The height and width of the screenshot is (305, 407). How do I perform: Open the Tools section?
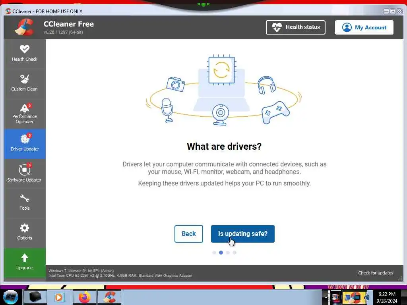25,203
